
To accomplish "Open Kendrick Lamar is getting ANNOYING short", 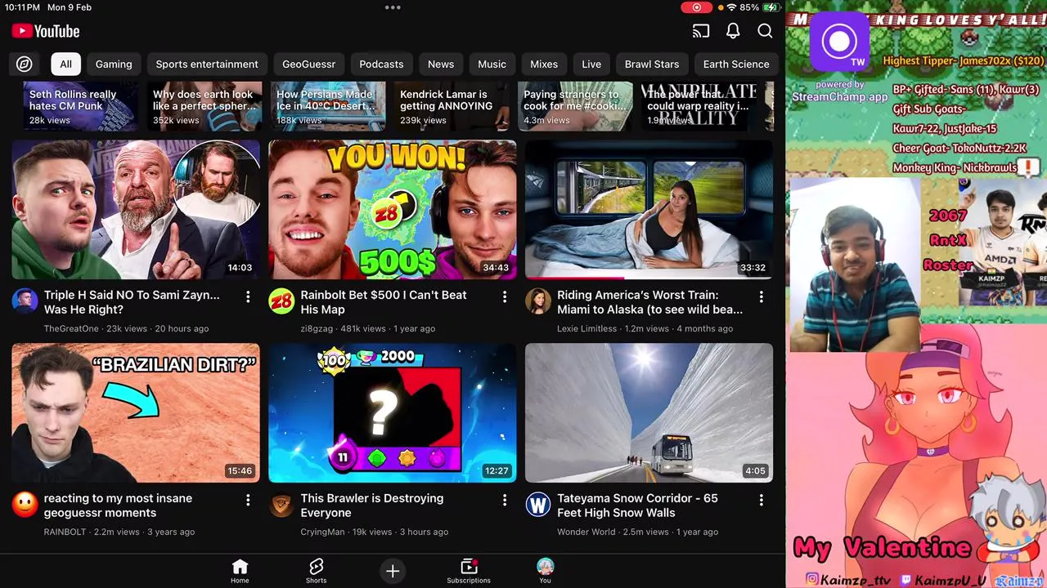I will click(452, 106).
